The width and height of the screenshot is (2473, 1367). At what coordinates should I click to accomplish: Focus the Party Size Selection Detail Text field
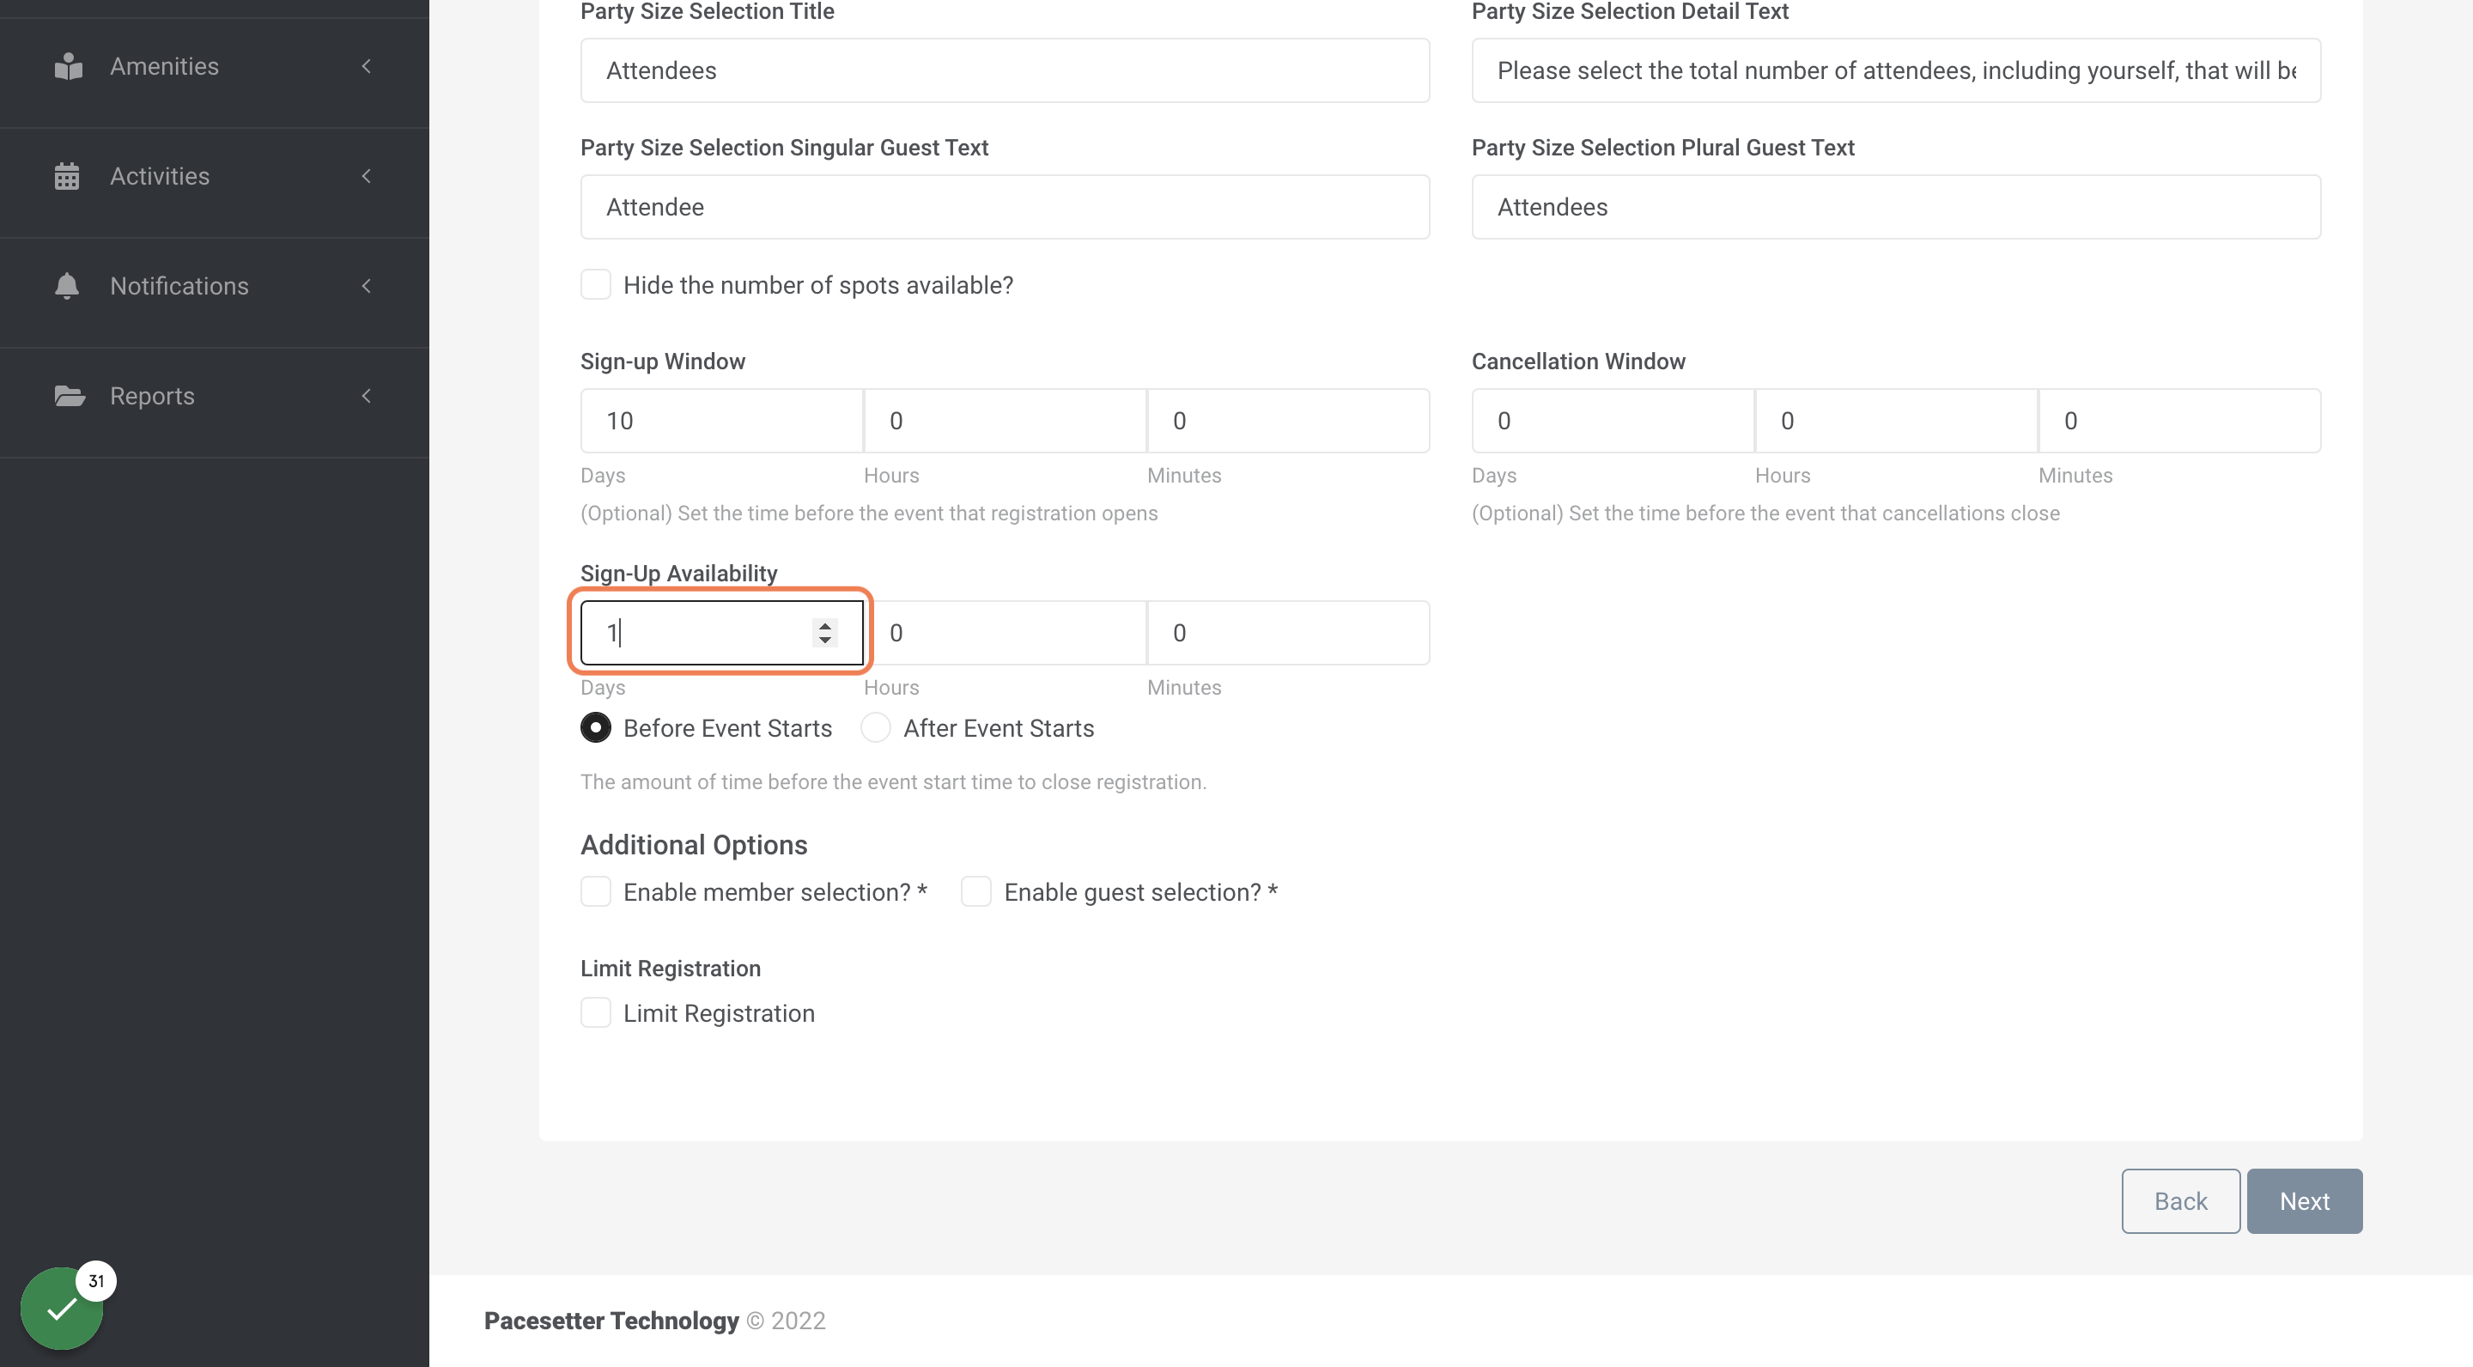tap(1896, 70)
